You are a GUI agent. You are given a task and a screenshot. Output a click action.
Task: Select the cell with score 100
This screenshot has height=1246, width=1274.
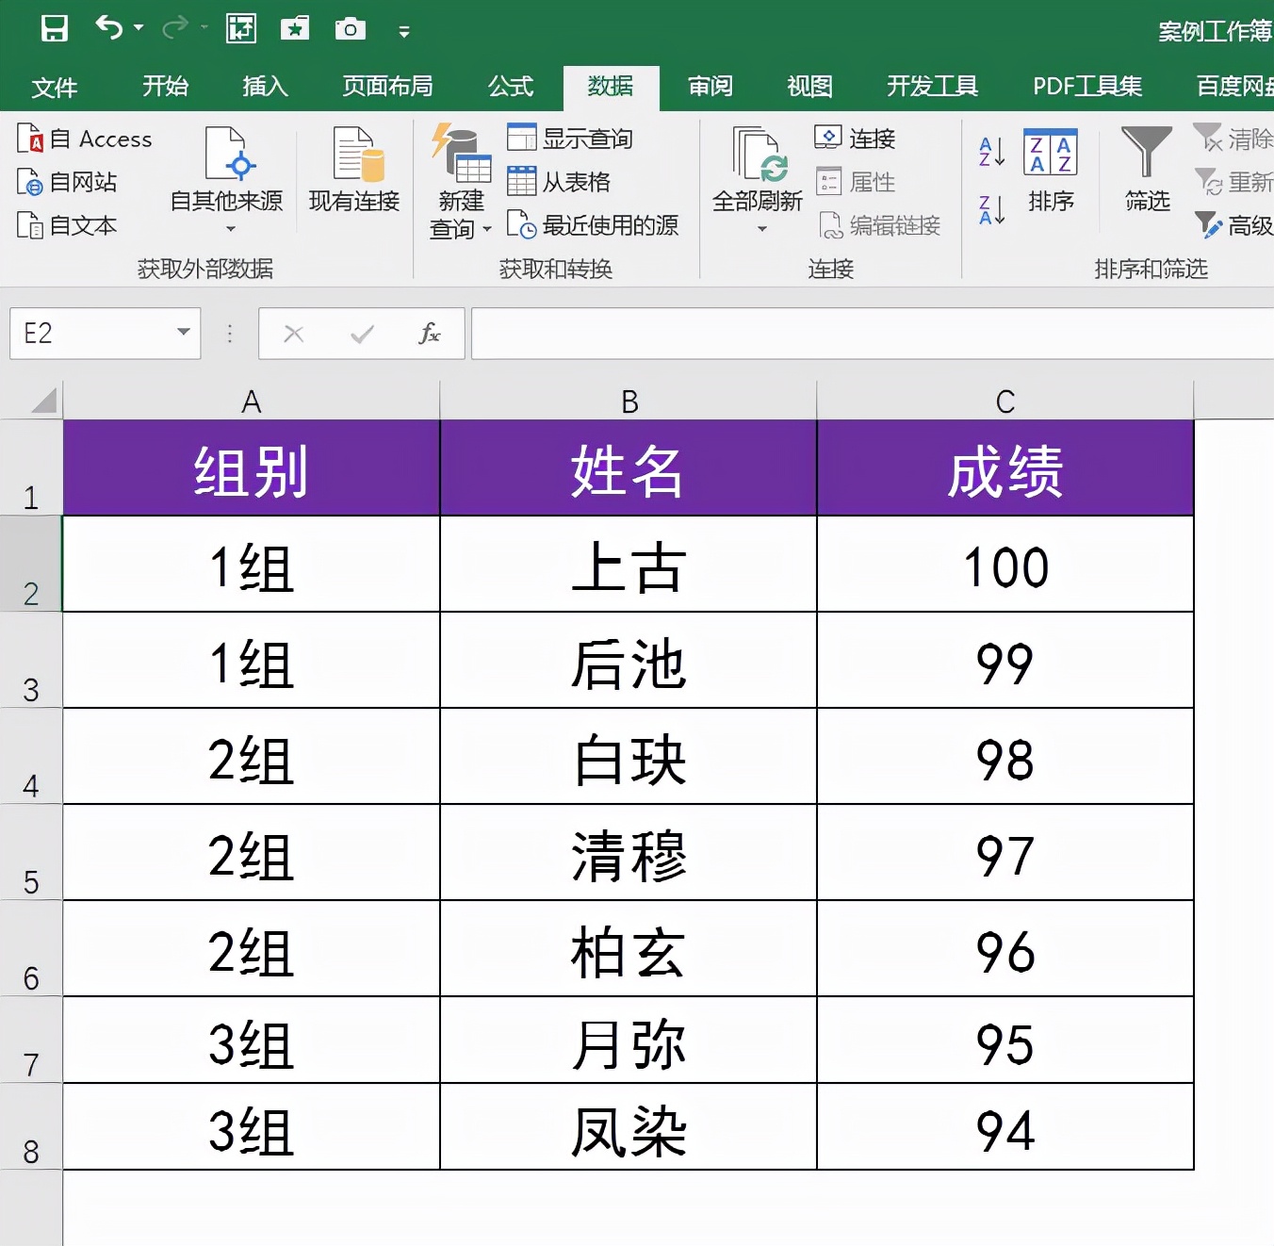tap(1005, 565)
